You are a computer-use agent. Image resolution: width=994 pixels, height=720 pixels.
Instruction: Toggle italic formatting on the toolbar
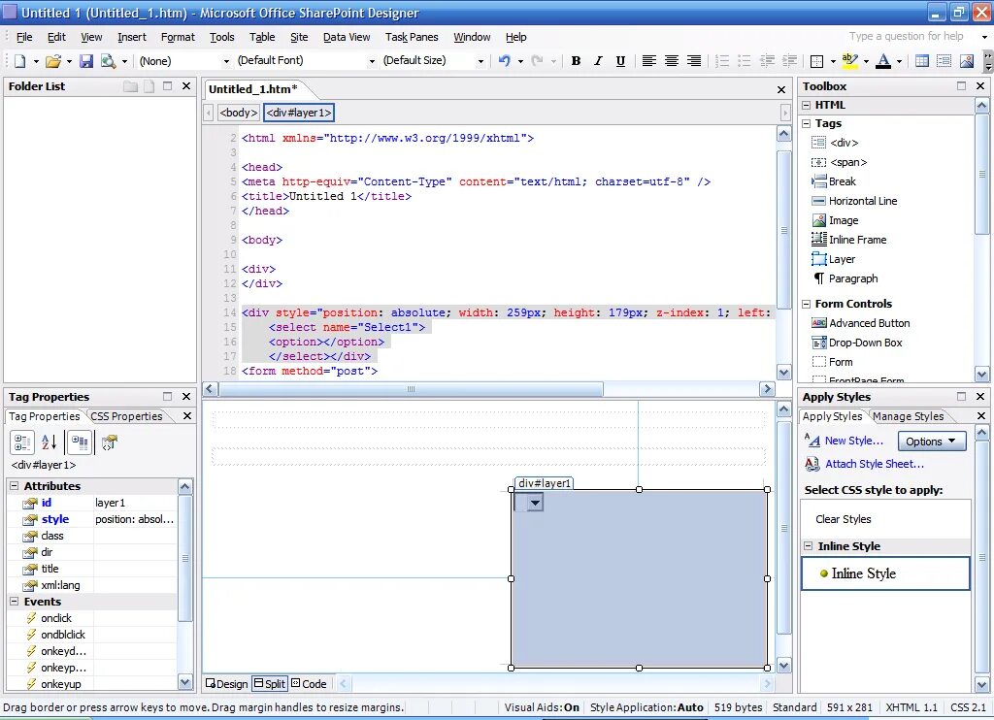click(x=598, y=60)
